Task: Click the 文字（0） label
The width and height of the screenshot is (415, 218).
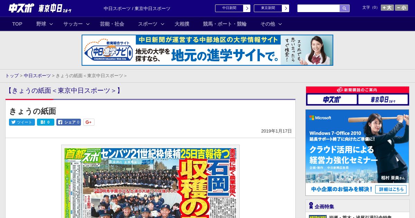Action: (370, 7)
